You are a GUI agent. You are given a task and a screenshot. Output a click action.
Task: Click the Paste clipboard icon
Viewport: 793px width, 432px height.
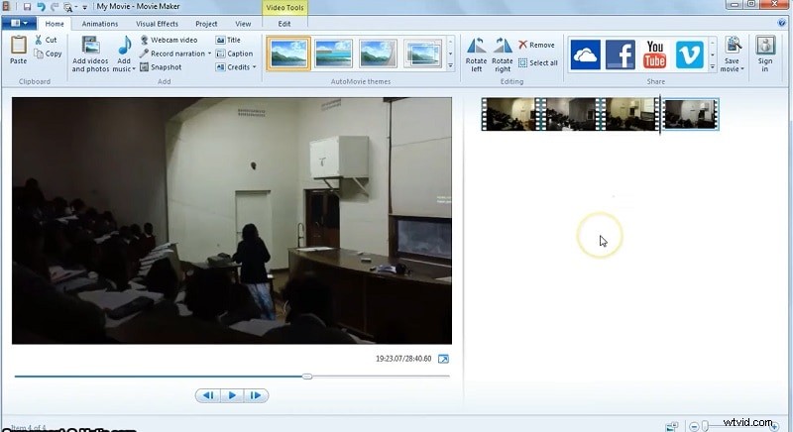click(18, 46)
